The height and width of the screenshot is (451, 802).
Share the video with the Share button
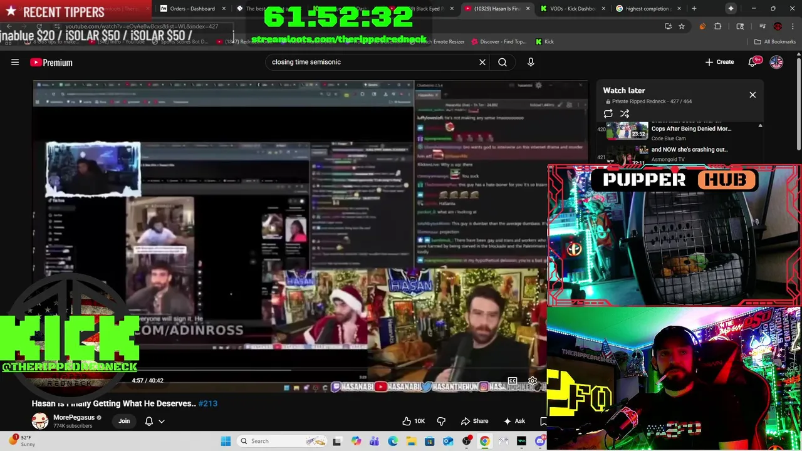(x=474, y=421)
